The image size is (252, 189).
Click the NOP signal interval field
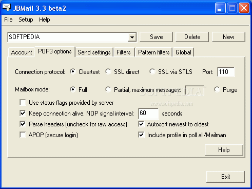148,114
